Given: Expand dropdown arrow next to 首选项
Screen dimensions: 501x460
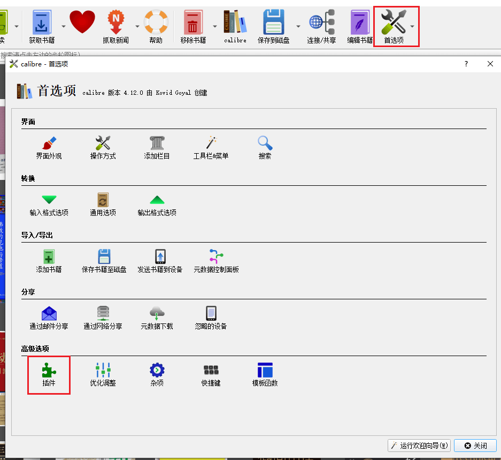Looking at the screenshot, I should (x=412, y=26).
